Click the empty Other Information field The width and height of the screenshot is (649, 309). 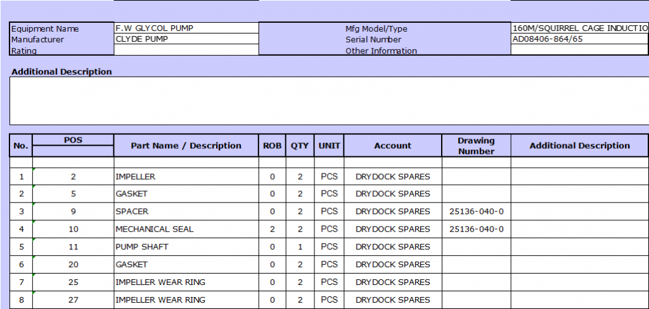point(579,50)
